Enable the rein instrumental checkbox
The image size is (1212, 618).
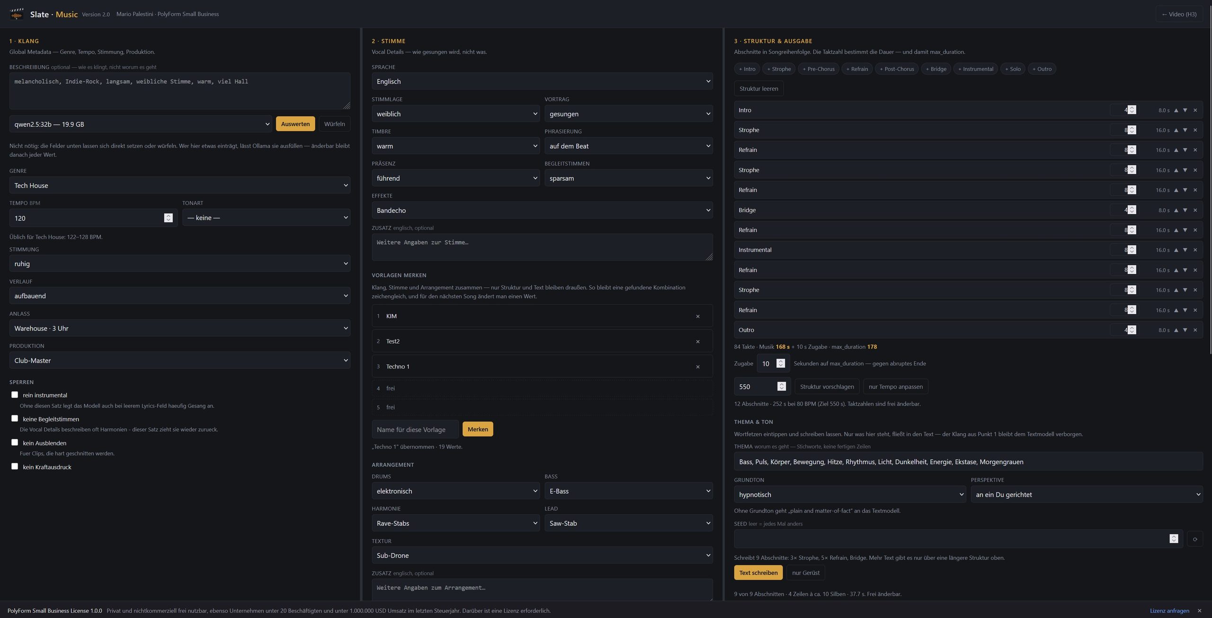coord(15,395)
